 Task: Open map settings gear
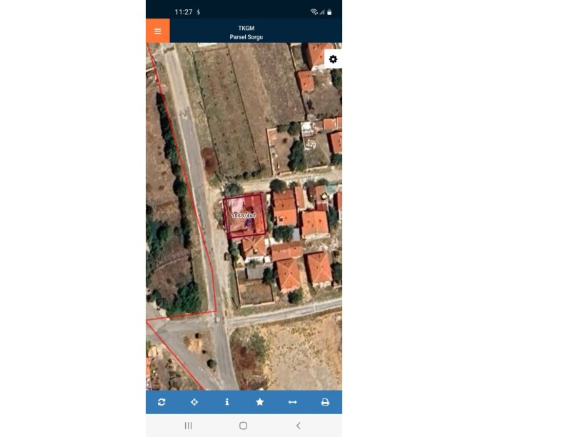tap(333, 59)
